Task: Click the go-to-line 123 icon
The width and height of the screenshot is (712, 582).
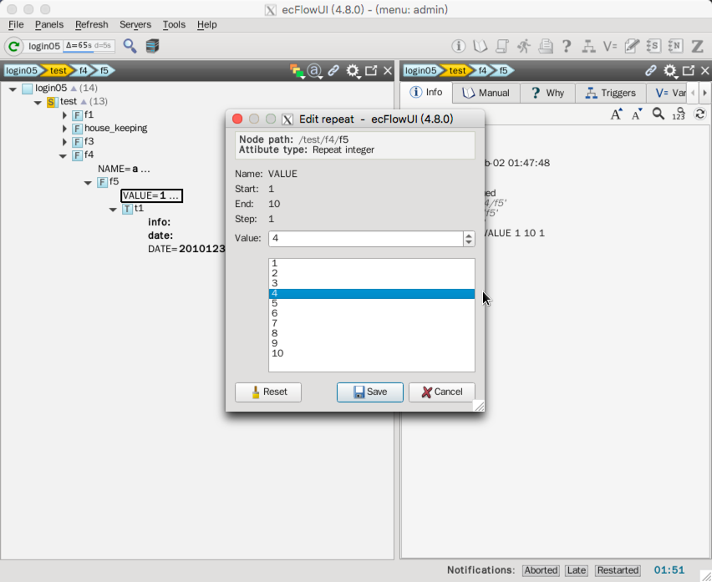Action: [x=679, y=114]
